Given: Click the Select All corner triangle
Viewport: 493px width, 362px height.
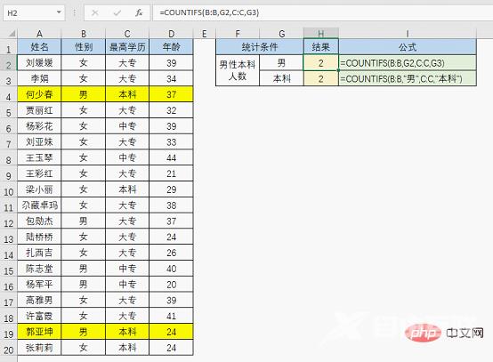Looking at the screenshot, I should [12, 33].
